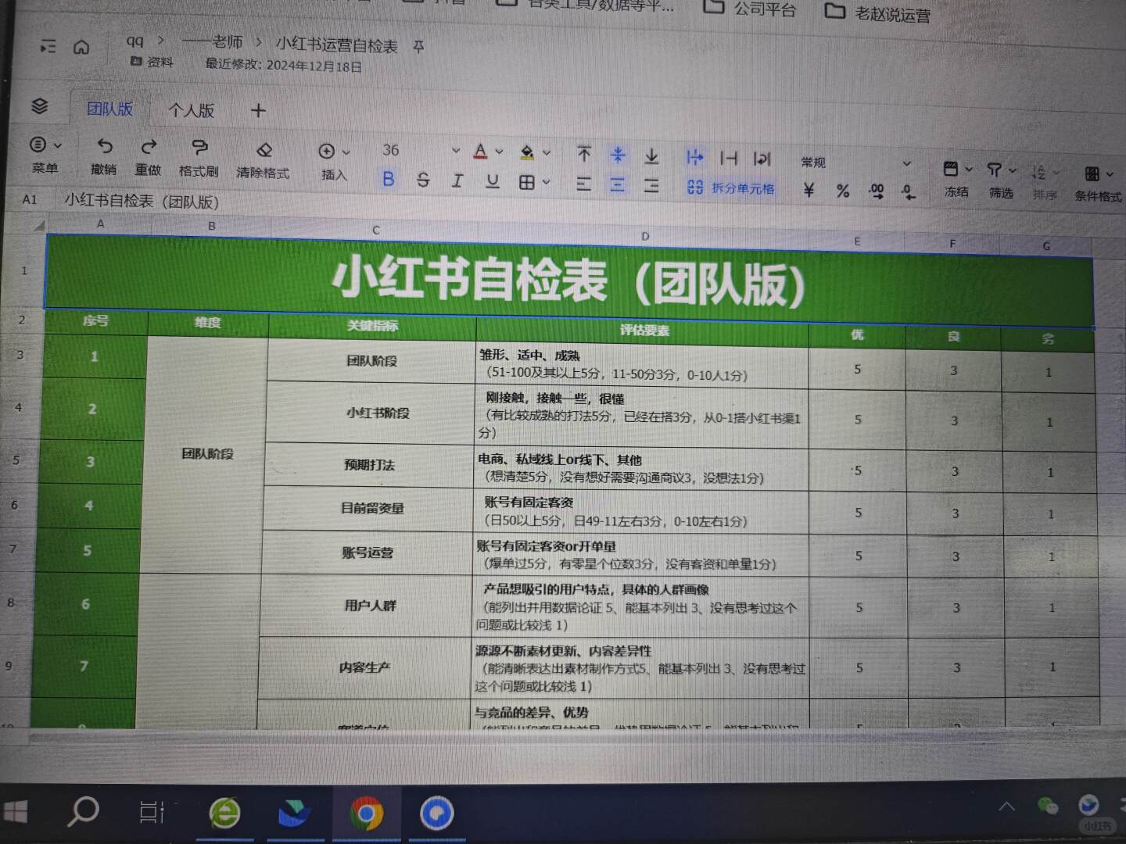The width and height of the screenshot is (1126, 844).
Task: Expand the font color dropdown arrow
Action: click(x=499, y=152)
